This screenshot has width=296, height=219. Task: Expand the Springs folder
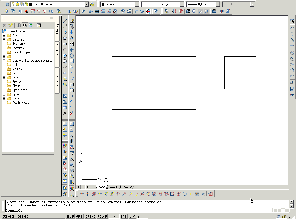point(4,94)
